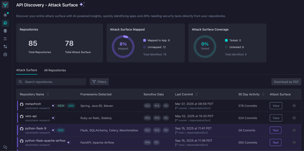The height and width of the screenshot is (151, 304).
Task: Open the vets-api repository name
Action: point(31,116)
